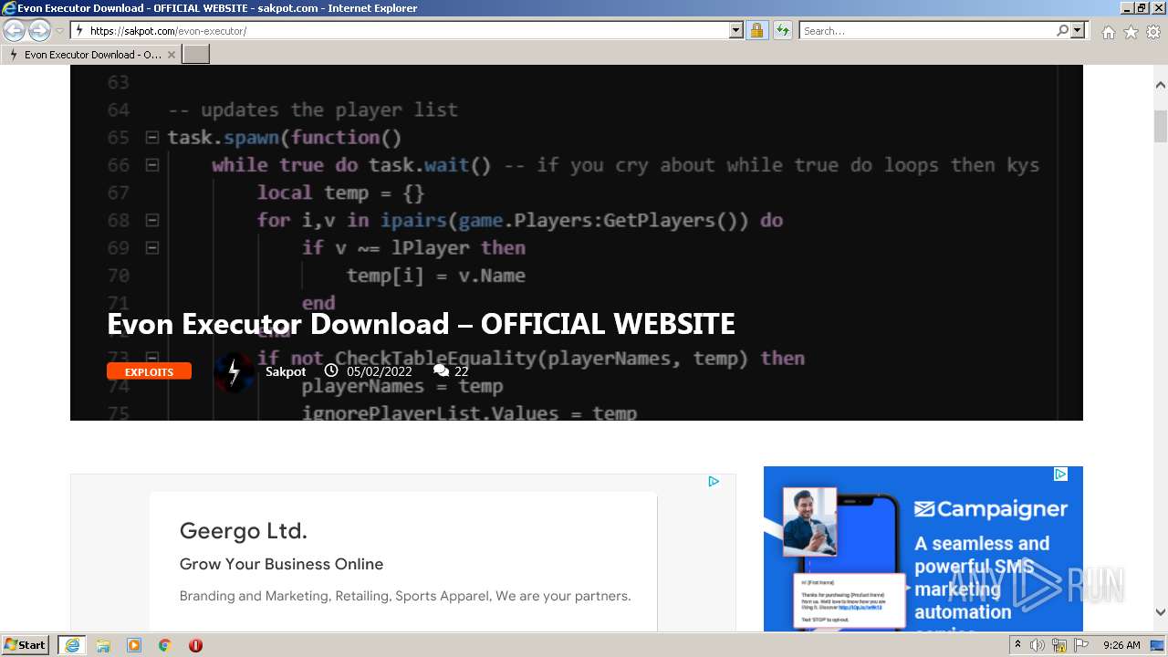Open the red Opera taskbar icon
Image resolution: width=1168 pixels, height=657 pixels.
point(195,645)
